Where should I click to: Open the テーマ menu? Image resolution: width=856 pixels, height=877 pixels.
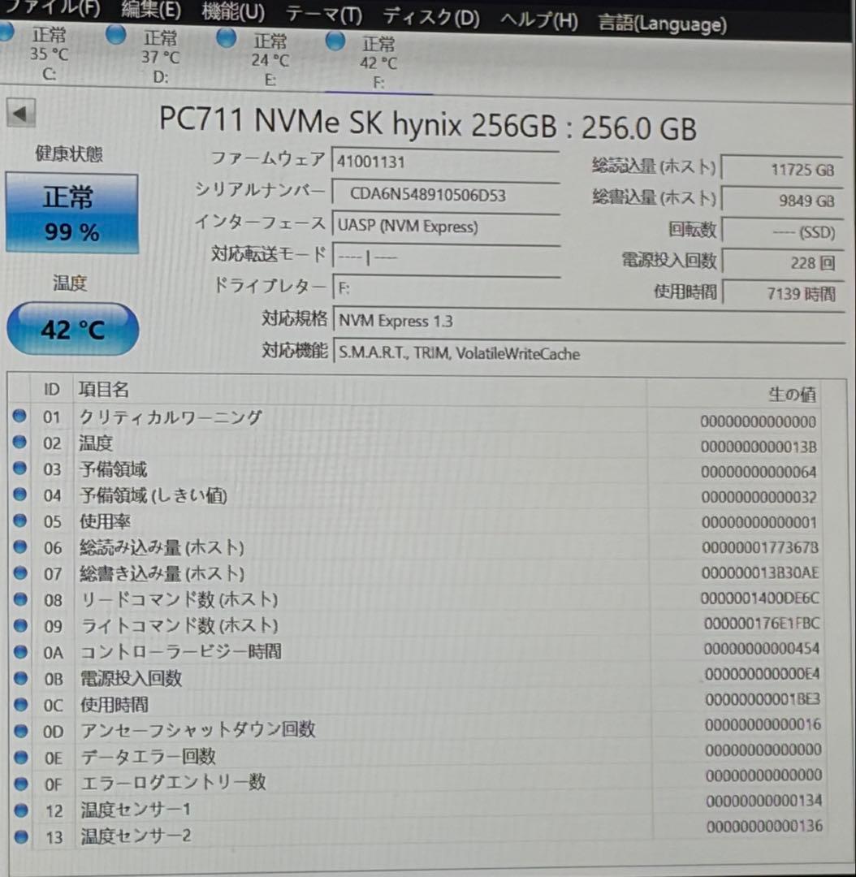tap(323, 13)
